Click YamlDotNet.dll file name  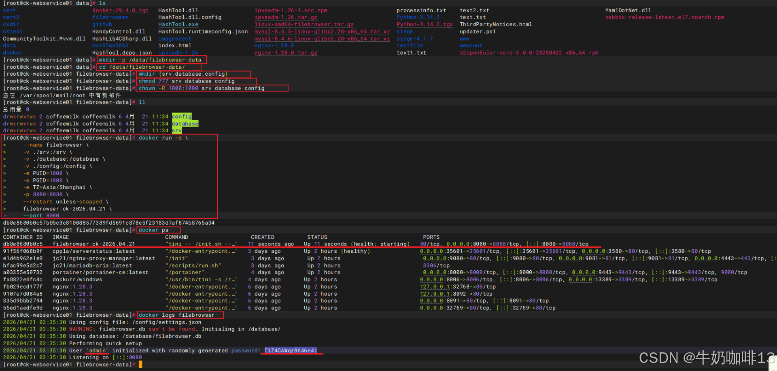point(628,10)
